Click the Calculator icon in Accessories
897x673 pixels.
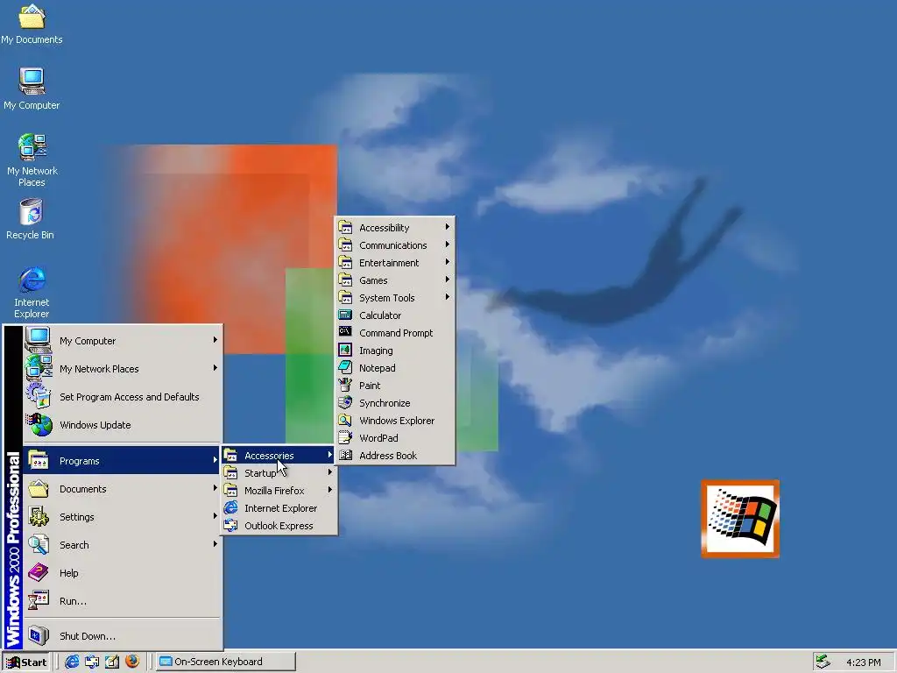click(x=345, y=315)
